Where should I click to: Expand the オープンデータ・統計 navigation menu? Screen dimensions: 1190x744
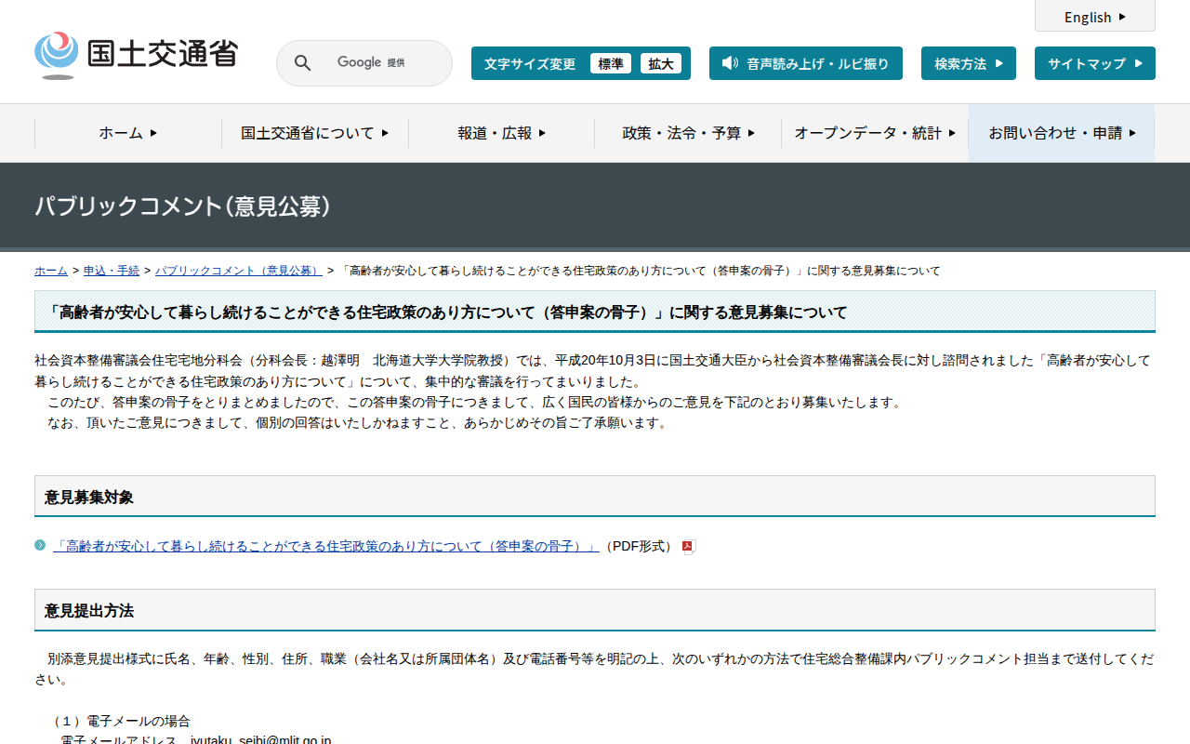(872, 133)
